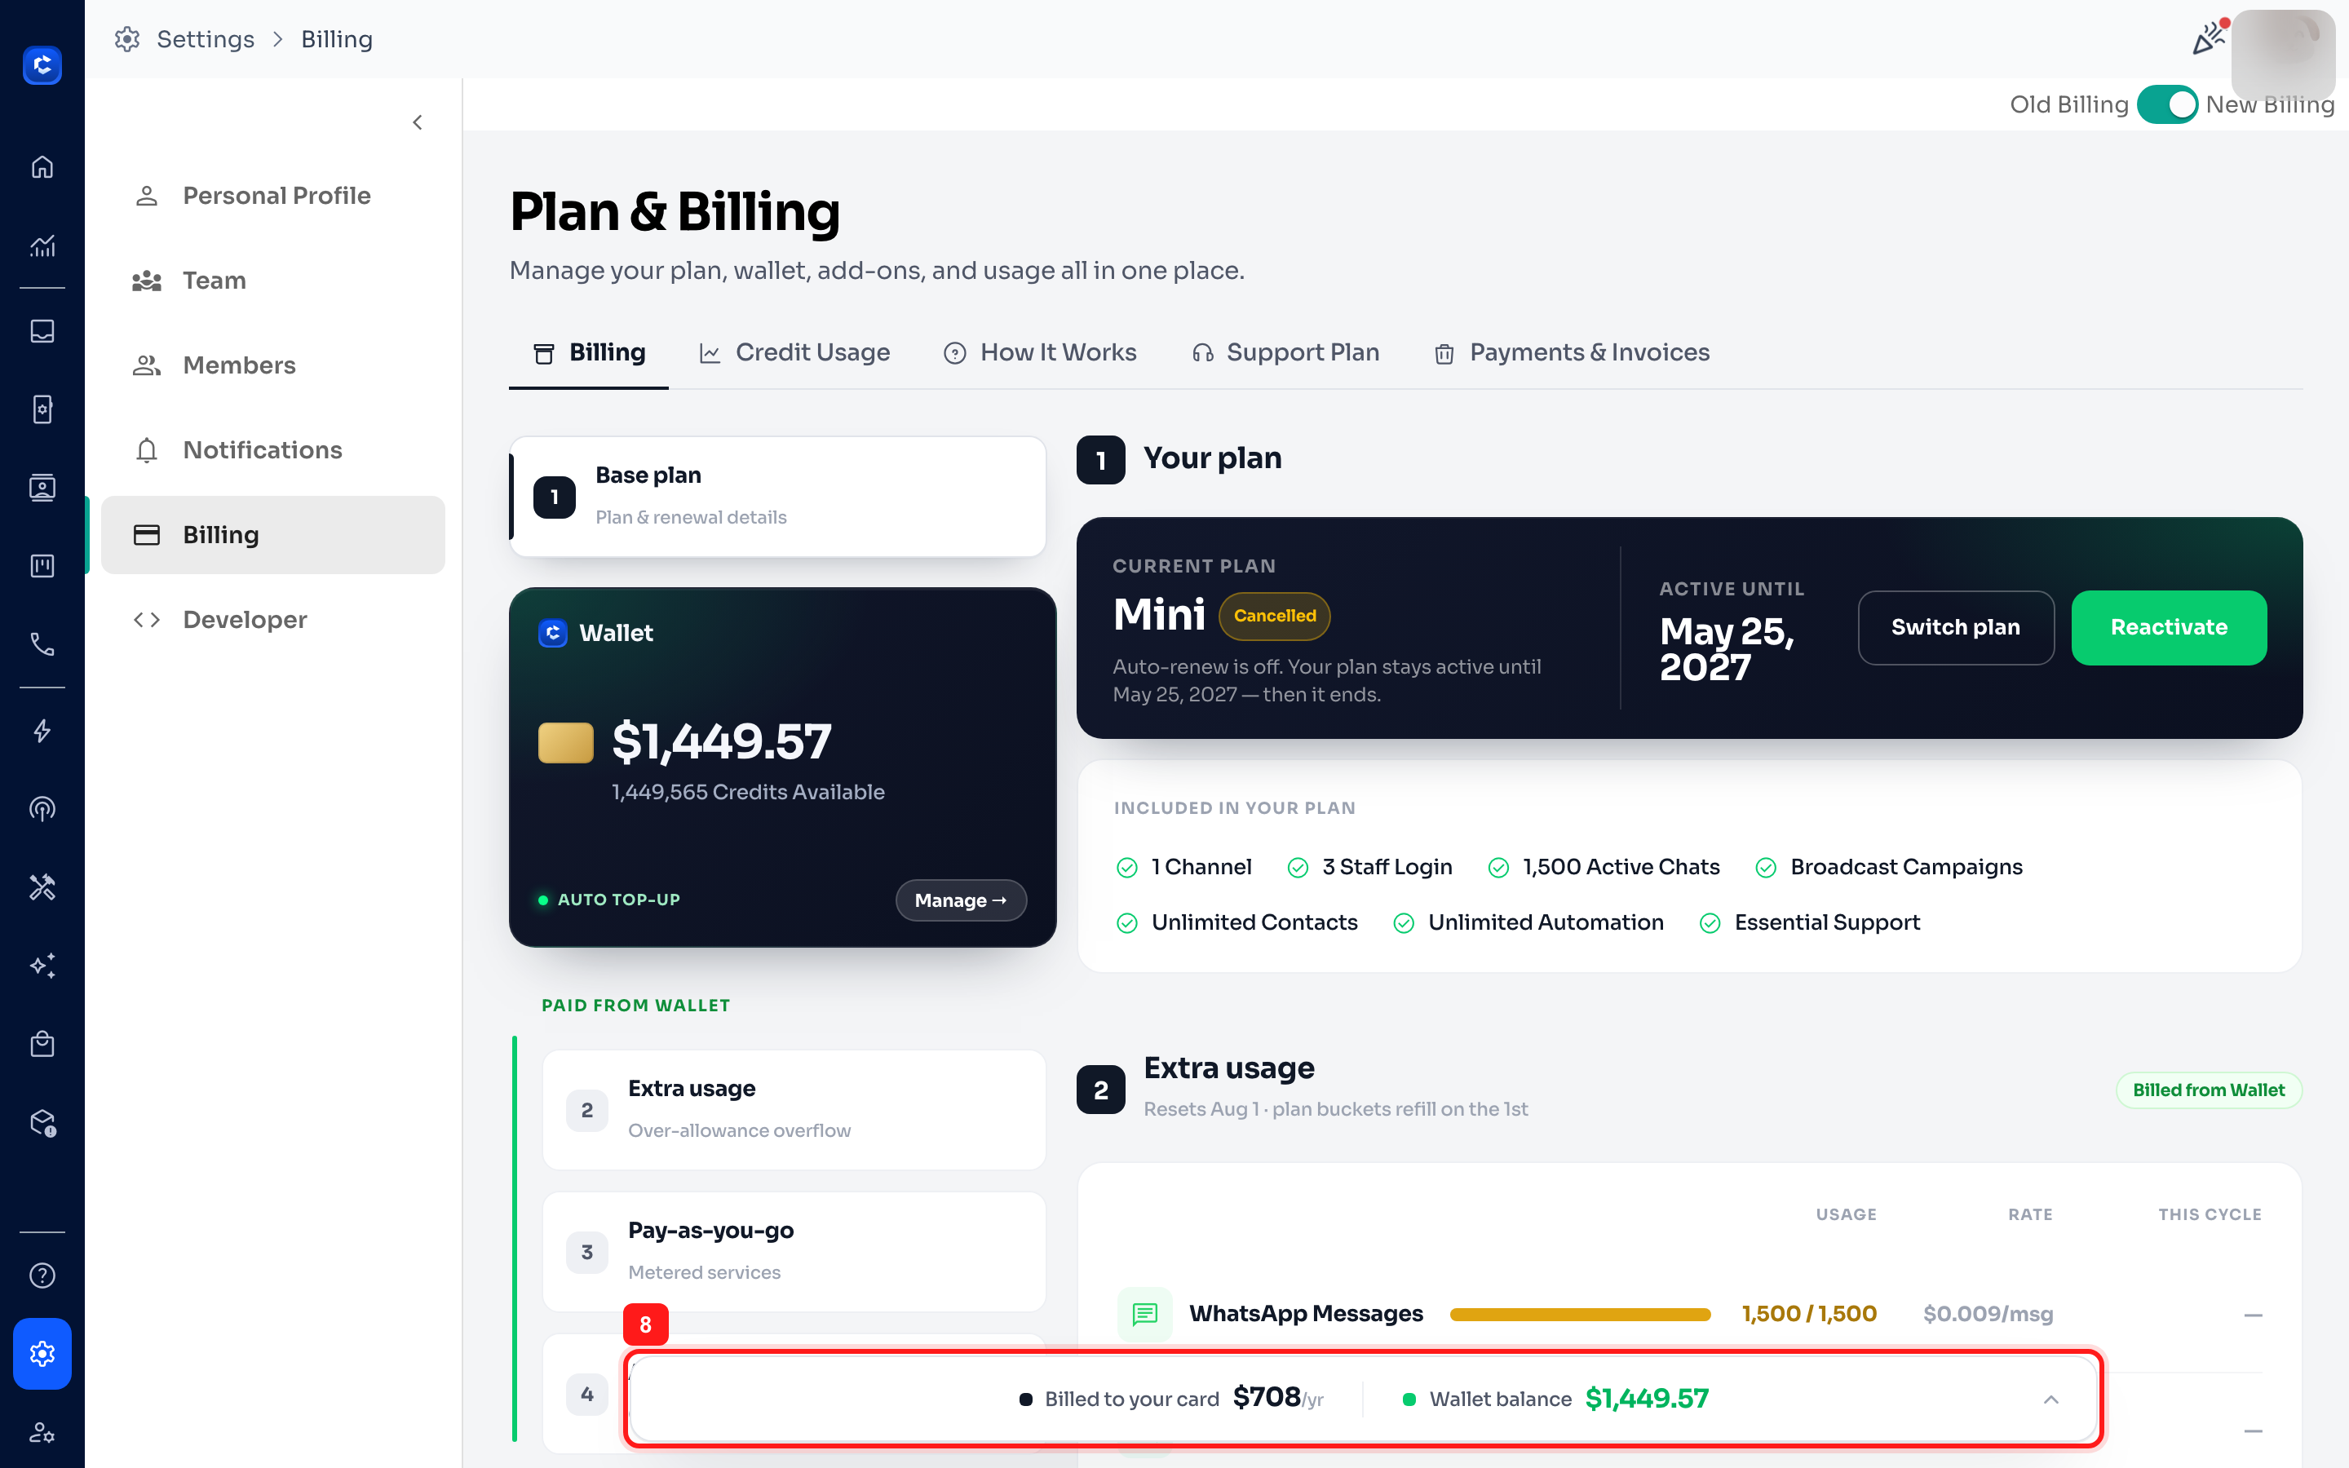2349x1468 pixels.
Task: Switch to the How It Works tab
Action: (1040, 352)
